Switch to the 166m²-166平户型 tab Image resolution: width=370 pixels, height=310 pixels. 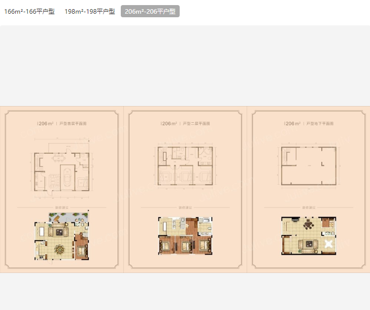click(x=29, y=11)
